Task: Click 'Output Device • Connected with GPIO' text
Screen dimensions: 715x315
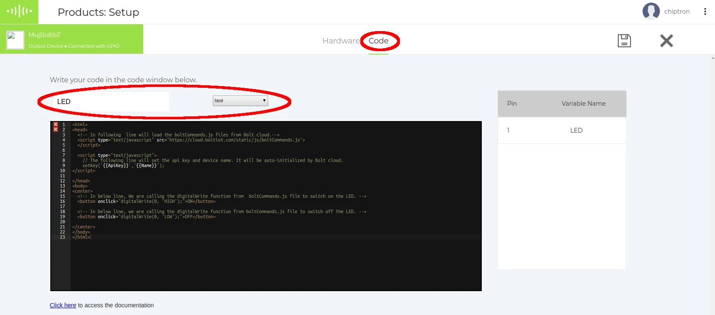Action: point(74,46)
